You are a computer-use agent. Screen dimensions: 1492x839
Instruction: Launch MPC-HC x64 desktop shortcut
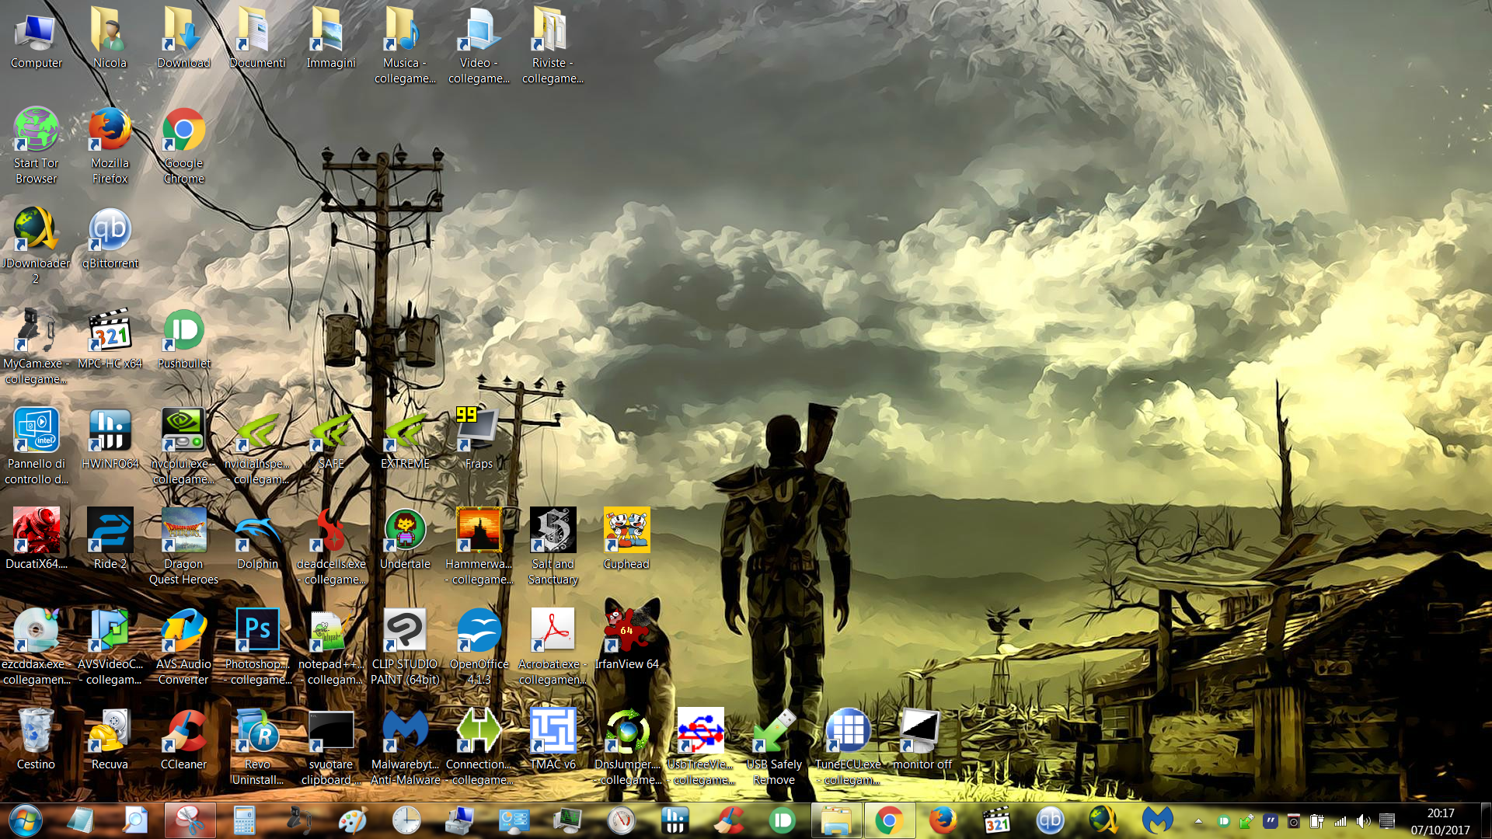tap(110, 339)
